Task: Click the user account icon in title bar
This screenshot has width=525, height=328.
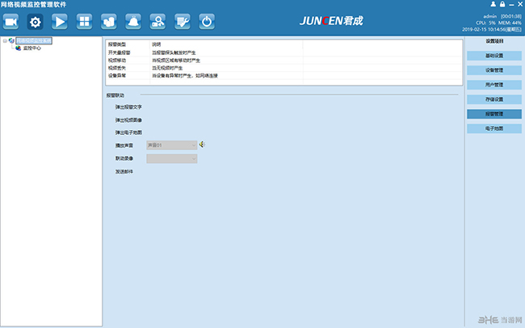Action: 492,5
